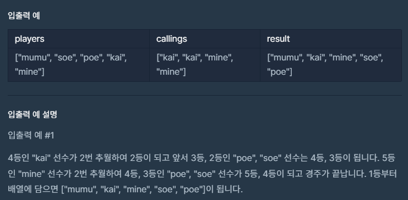Click the explanation line starting with 인 "mine"

pos(202,174)
